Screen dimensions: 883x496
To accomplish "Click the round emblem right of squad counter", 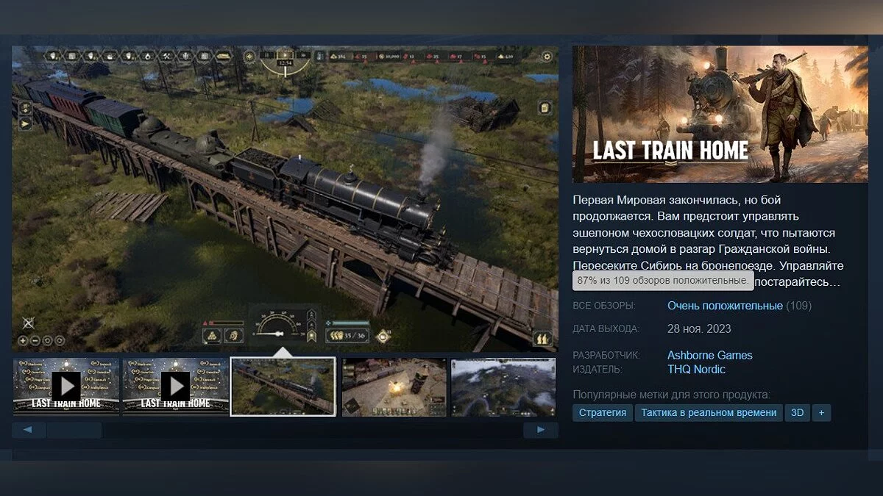I will (383, 337).
